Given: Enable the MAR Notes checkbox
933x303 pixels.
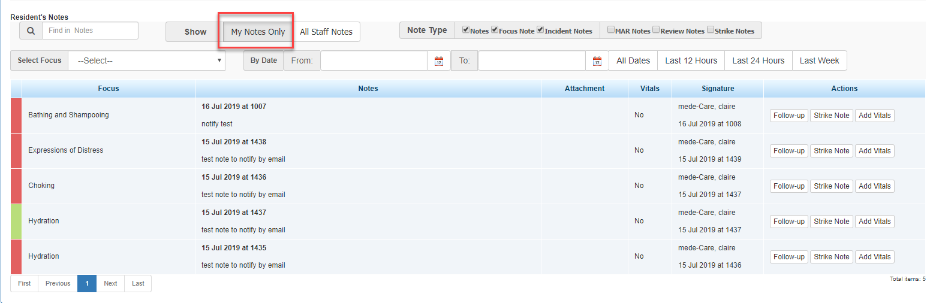Looking at the screenshot, I should click(610, 30).
